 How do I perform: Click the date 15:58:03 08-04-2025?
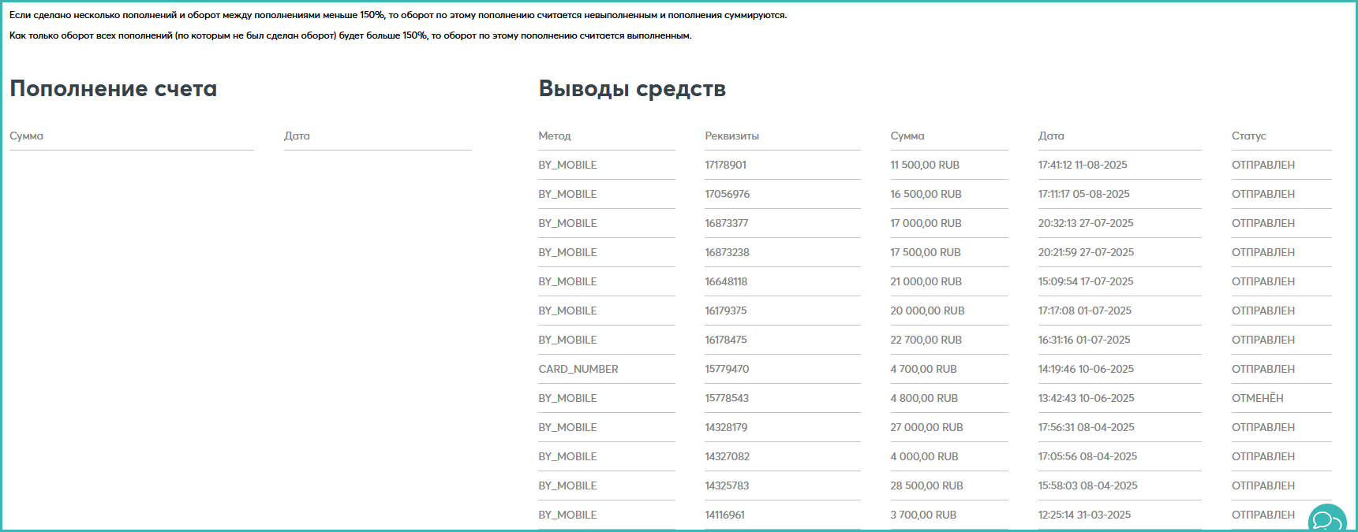(x=1087, y=485)
